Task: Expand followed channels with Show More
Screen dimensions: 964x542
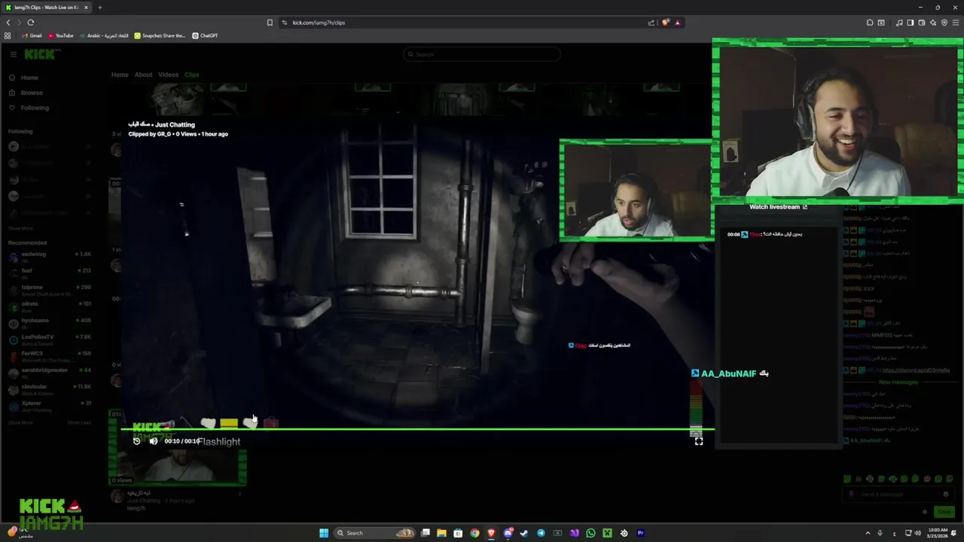Action: click(20, 228)
